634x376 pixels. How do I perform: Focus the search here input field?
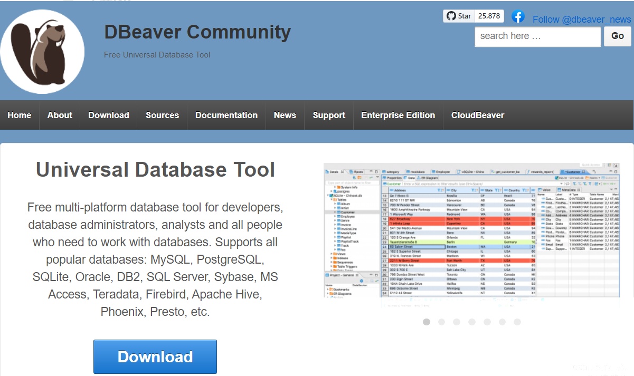pos(538,36)
